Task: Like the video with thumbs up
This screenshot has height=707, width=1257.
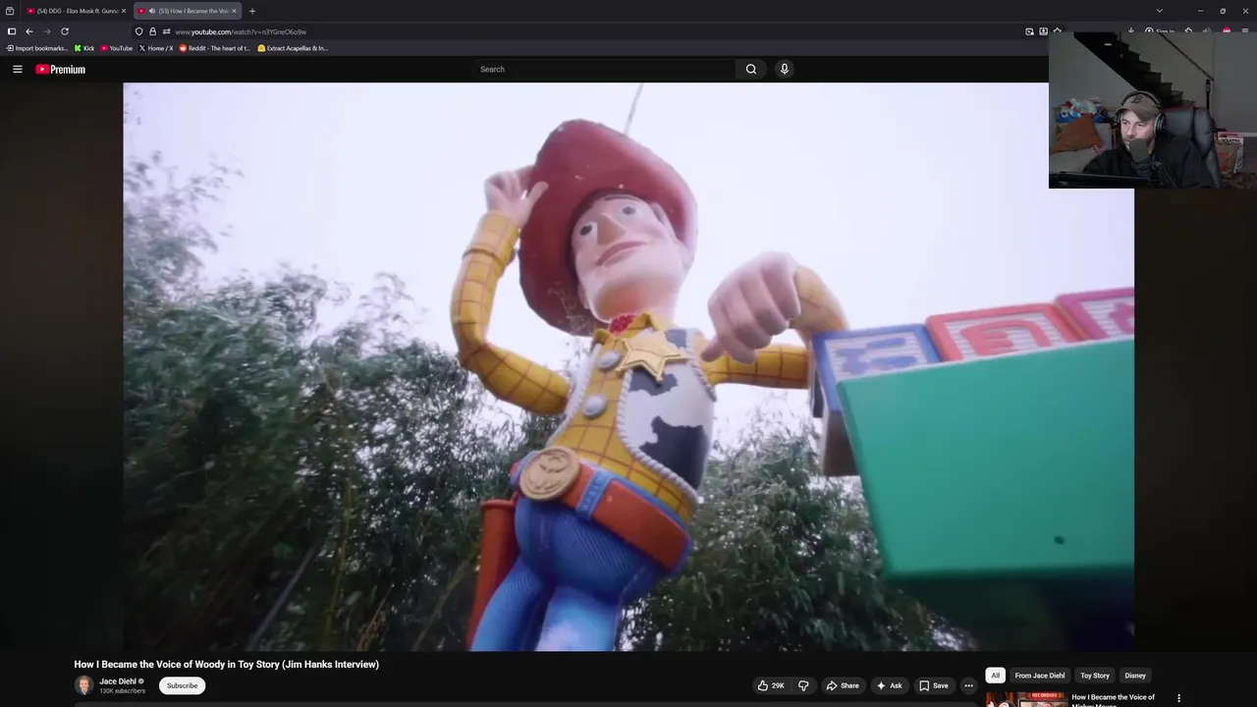Action: (x=771, y=685)
